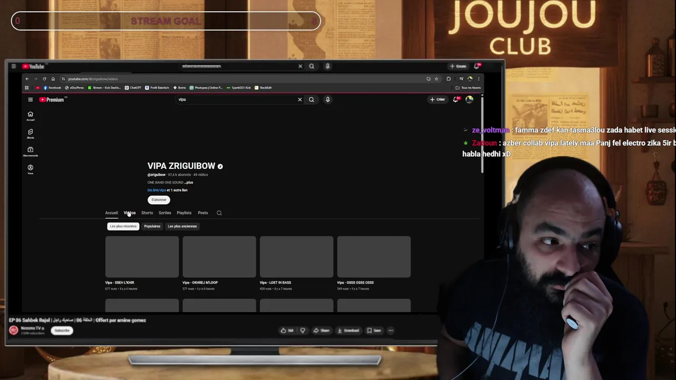Expand channel description via '...plus'

pyautogui.click(x=189, y=183)
